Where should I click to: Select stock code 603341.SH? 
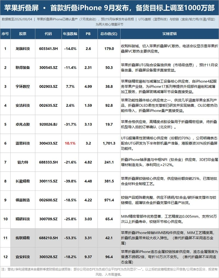tap(48, 49)
